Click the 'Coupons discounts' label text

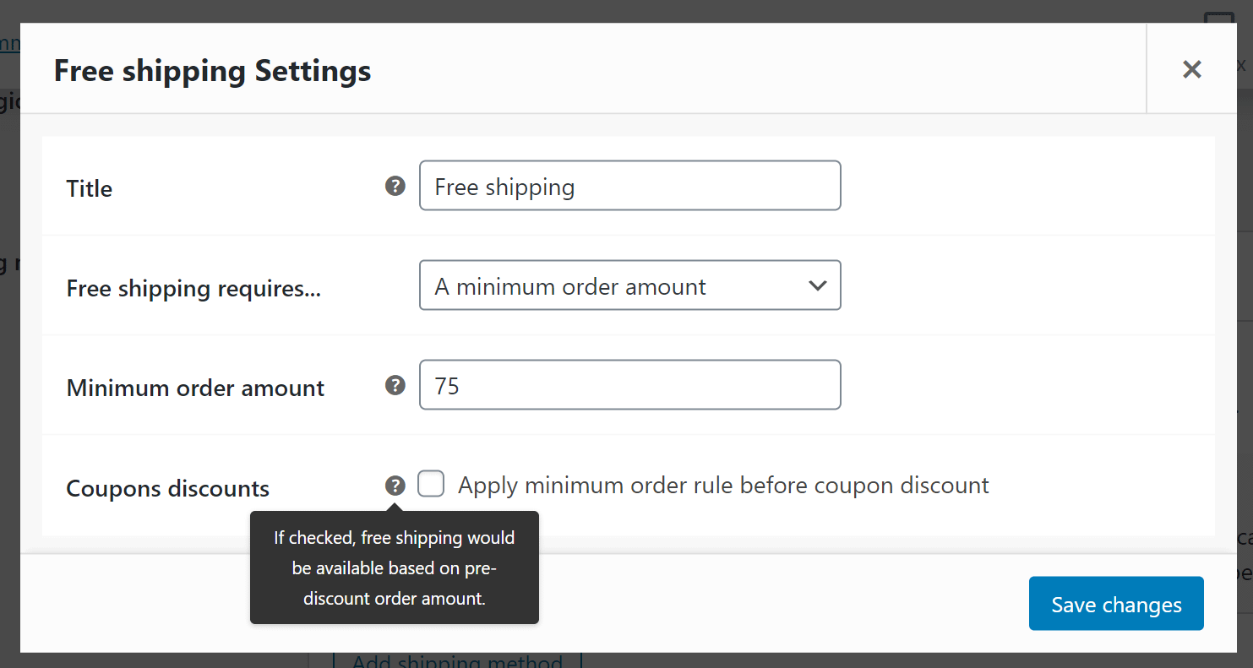pyautogui.click(x=168, y=489)
